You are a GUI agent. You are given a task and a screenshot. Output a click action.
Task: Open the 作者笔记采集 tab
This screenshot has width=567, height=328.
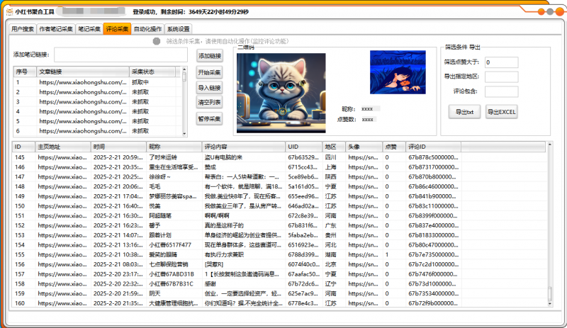click(x=56, y=29)
